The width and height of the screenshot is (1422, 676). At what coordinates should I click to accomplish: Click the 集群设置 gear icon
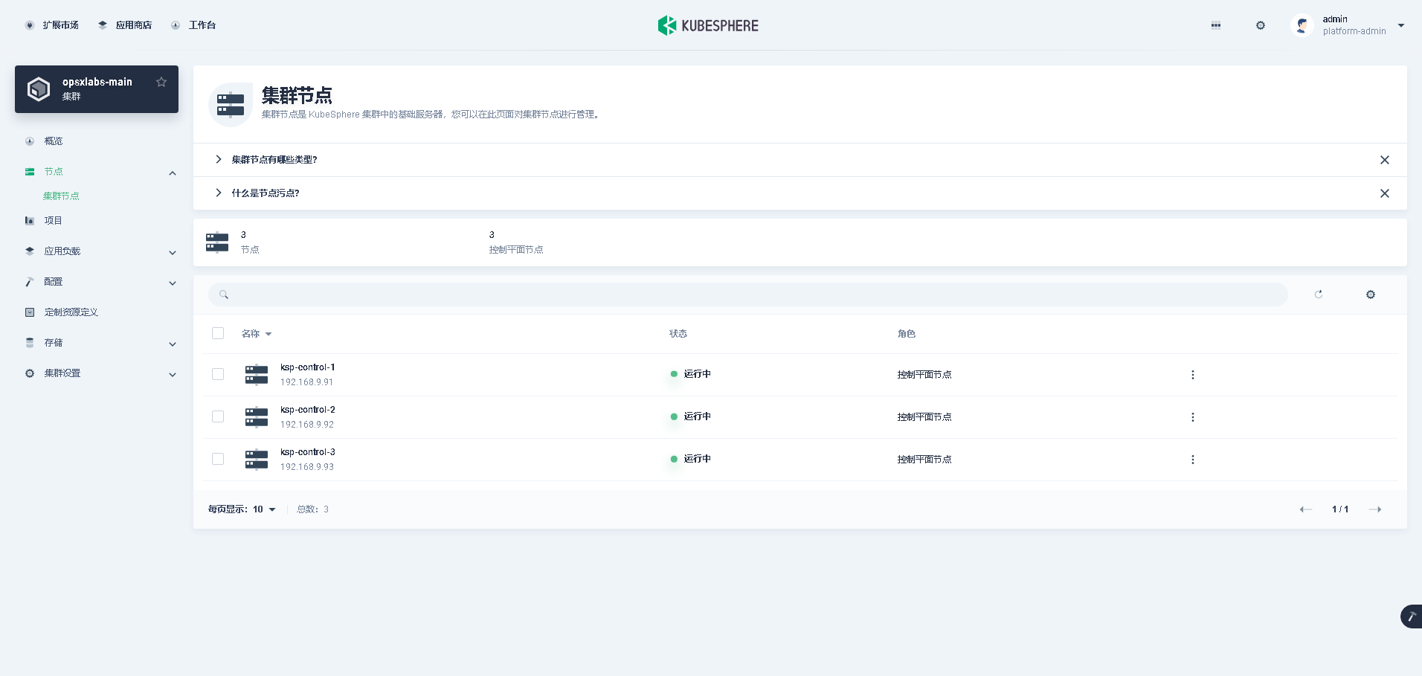pyautogui.click(x=30, y=373)
